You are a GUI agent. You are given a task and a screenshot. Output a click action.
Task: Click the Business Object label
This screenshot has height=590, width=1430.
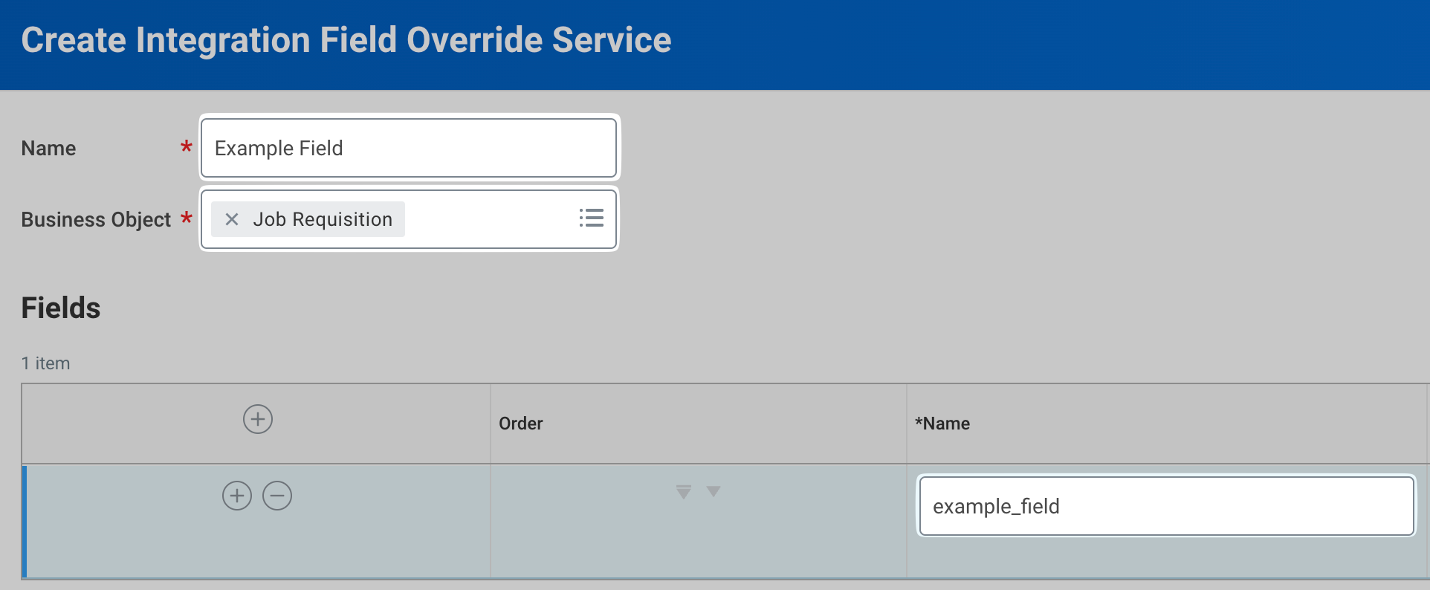(x=96, y=220)
